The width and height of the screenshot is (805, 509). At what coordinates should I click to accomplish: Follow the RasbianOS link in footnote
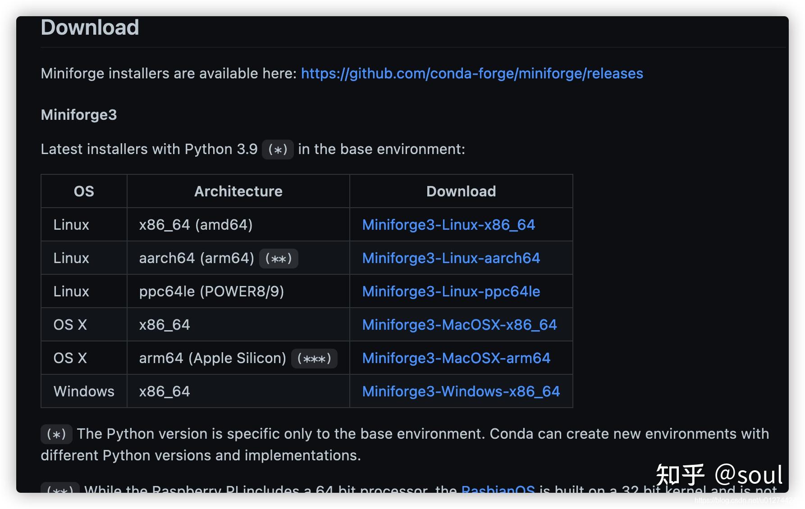tap(498, 489)
